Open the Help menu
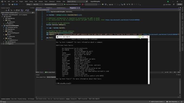The image size is (184, 103). coord(64,1)
